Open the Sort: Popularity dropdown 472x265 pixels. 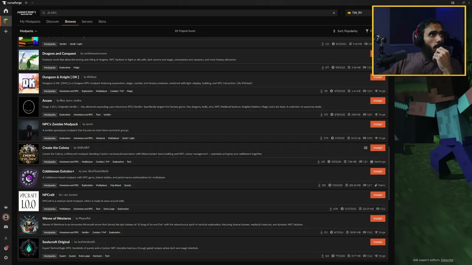pyautogui.click(x=346, y=31)
